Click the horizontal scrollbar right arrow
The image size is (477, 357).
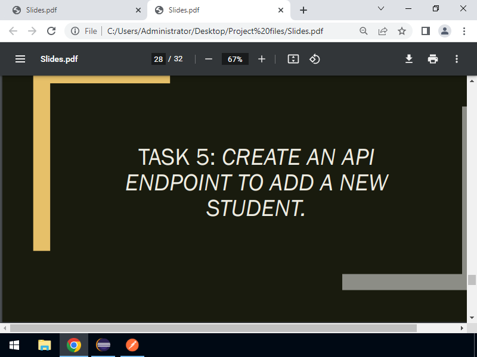tap(461, 328)
